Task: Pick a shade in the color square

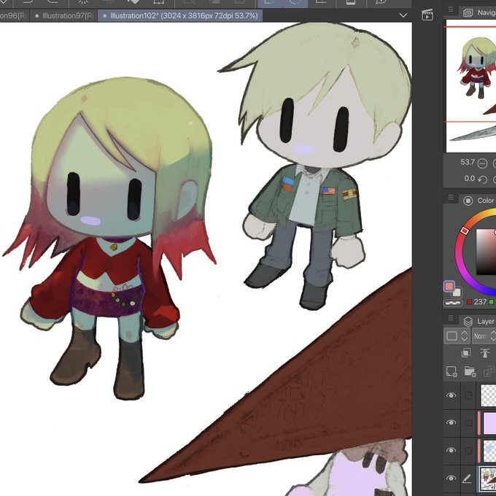Action: [487, 252]
